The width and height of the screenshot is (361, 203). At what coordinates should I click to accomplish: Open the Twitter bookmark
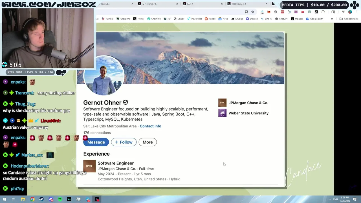[x=139, y=19]
